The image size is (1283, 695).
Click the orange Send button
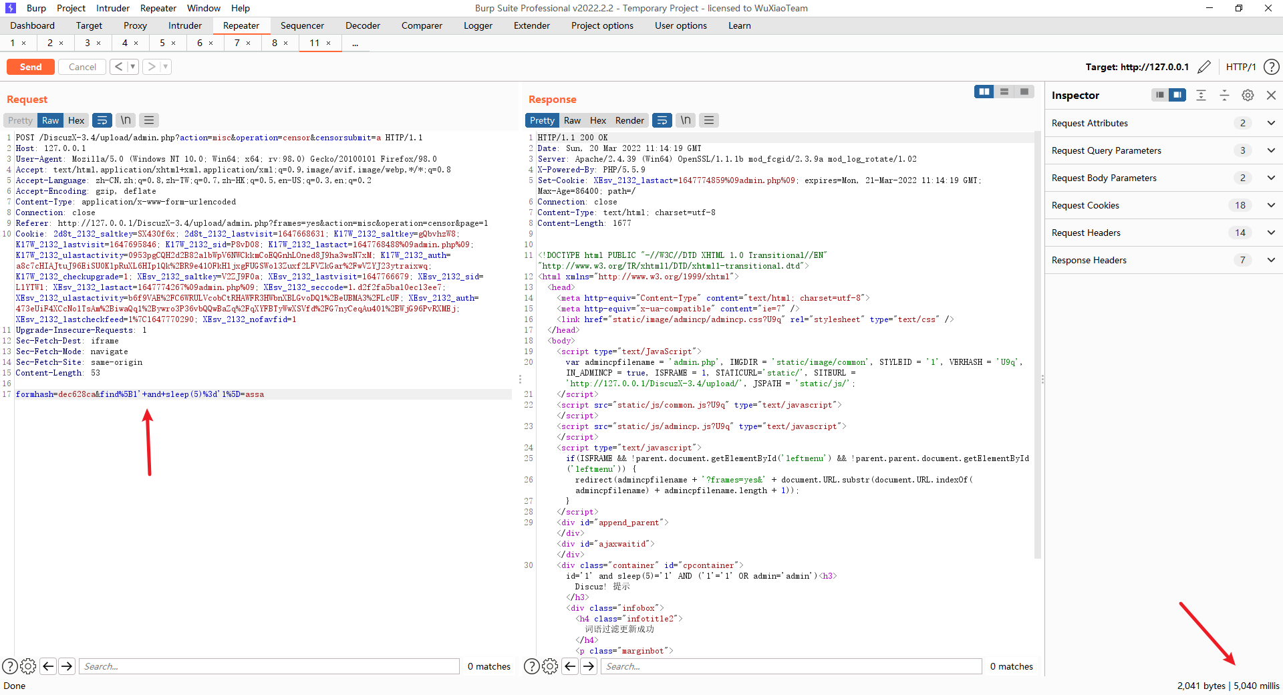point(31,67)
